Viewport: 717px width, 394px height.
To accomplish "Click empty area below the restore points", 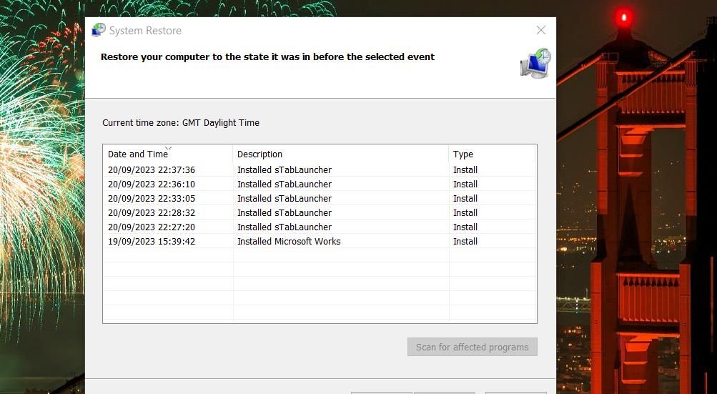I will pyautogui.click(x=319, y=286).
